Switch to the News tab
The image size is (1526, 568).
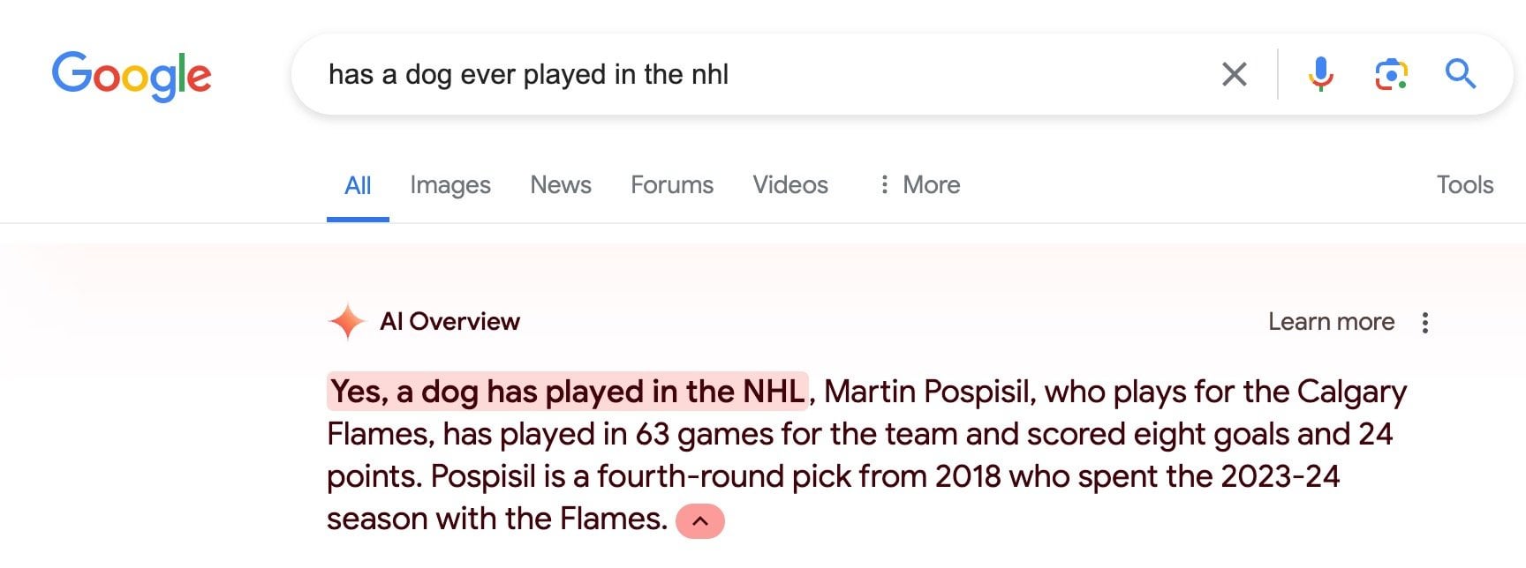pyautogui.click(x=560, y=184)
